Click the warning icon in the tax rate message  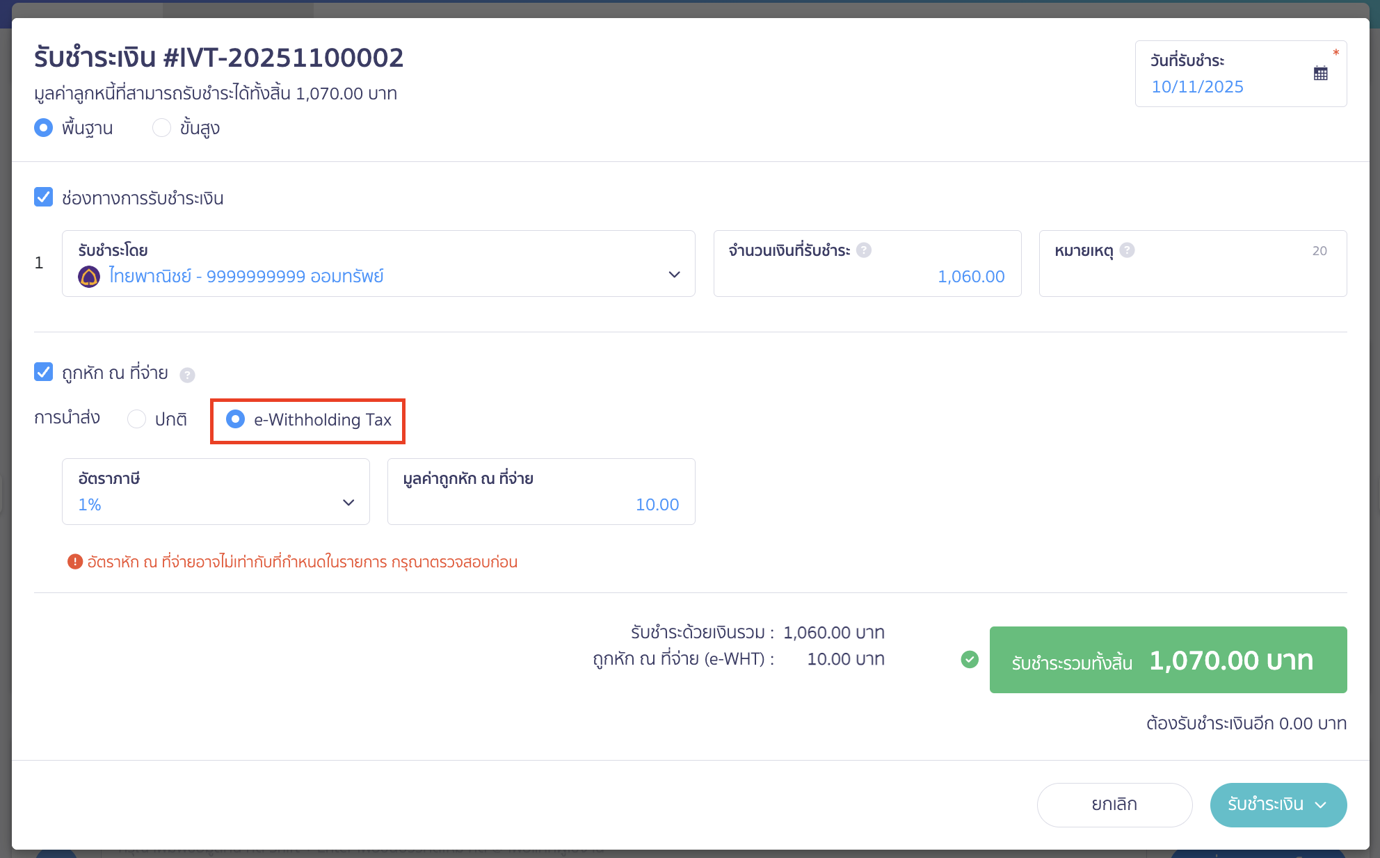coord(75,561)
